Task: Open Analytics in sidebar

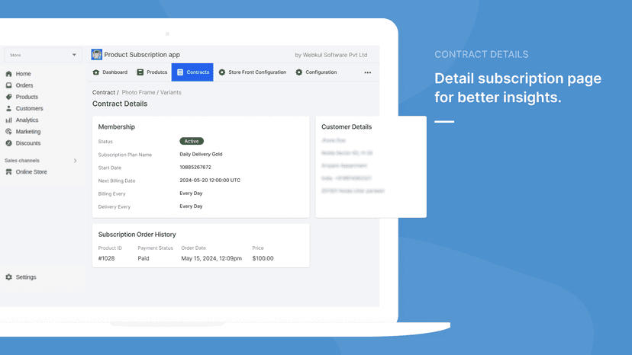Action: pos(27,120)
